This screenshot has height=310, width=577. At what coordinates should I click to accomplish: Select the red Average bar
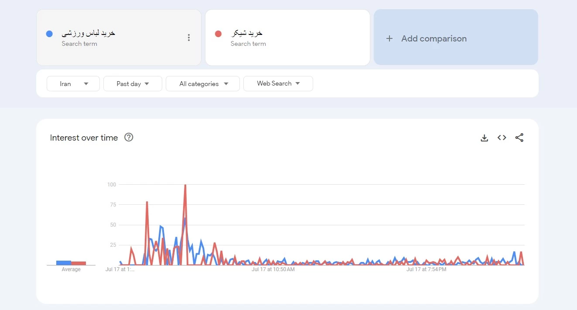79,263
